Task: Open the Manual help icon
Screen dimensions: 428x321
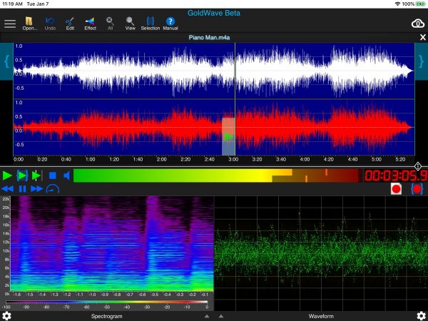Action: 170,24
